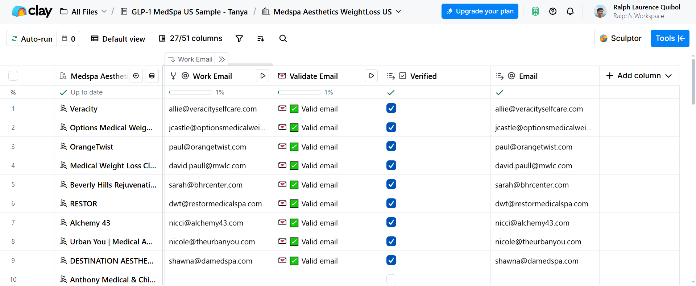This screenshot has width=696, height=286.
Task: Click the Validate Email progress bar
Action: click(x=299, y=92)
